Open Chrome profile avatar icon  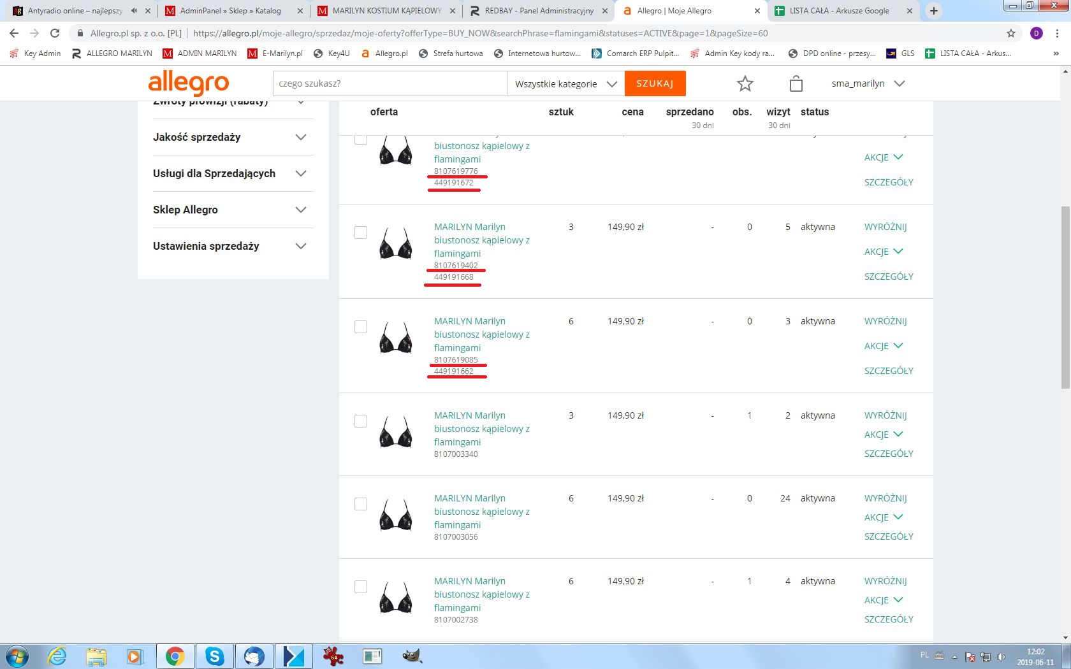(x=1037, y=33)
